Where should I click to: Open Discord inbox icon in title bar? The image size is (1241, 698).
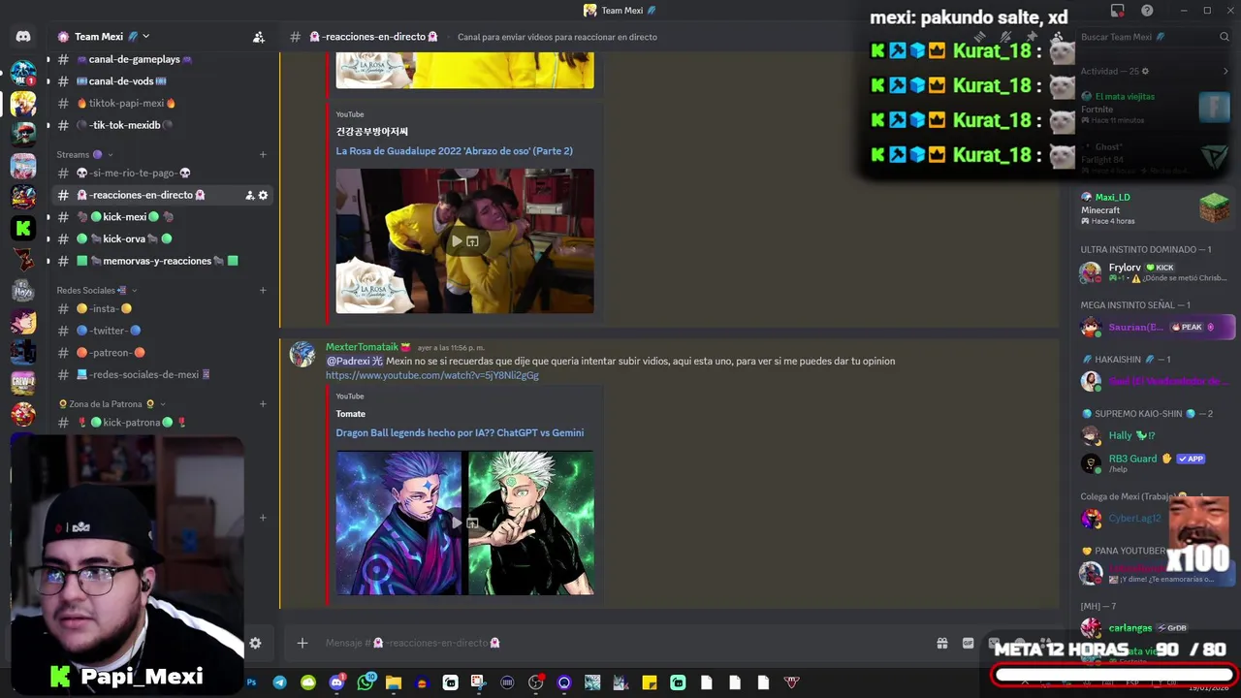point(1118,11)
